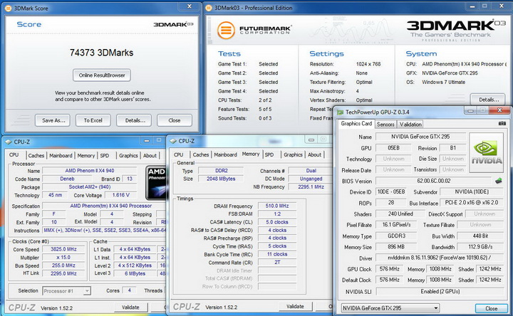Click the Memory Size value 896 MB
The width and height of the screenshot is (513, 316).
pyautogui.click(x=396, y=247)
